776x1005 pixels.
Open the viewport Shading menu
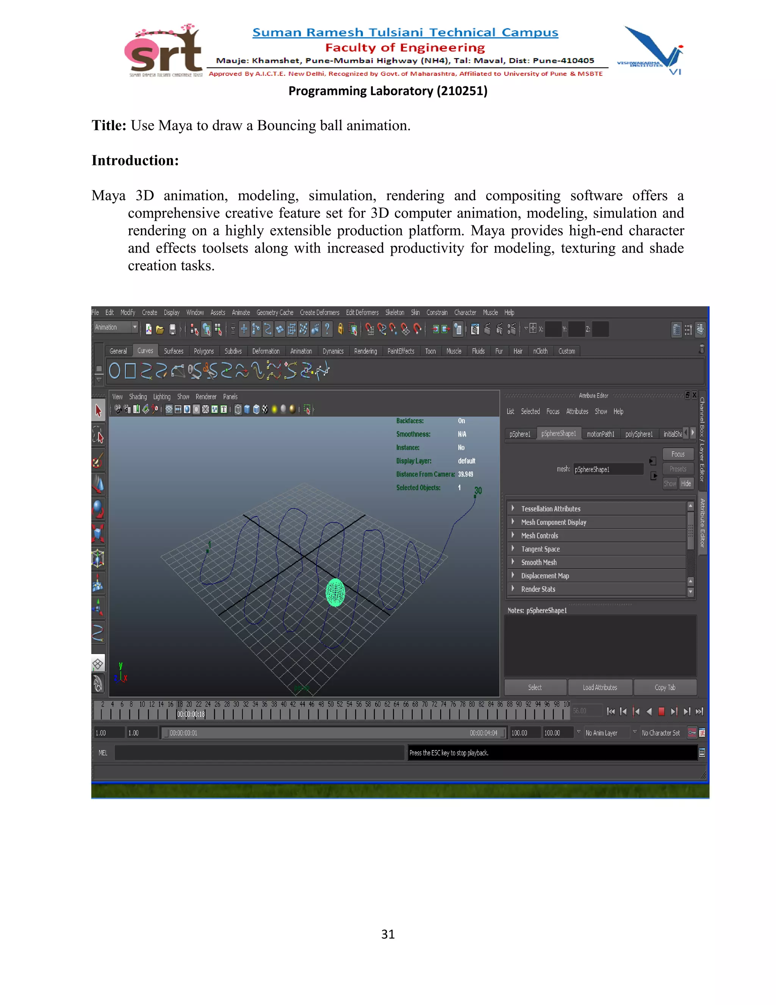pyautogui.click(x=138, y=396)
